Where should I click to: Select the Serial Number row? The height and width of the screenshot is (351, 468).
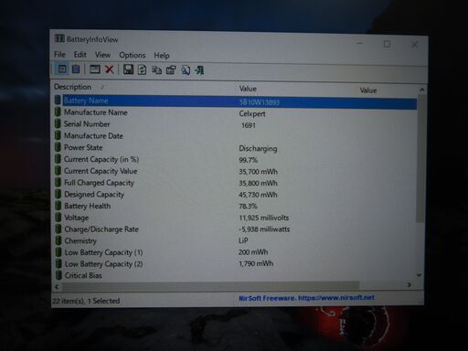click(235, 124)
